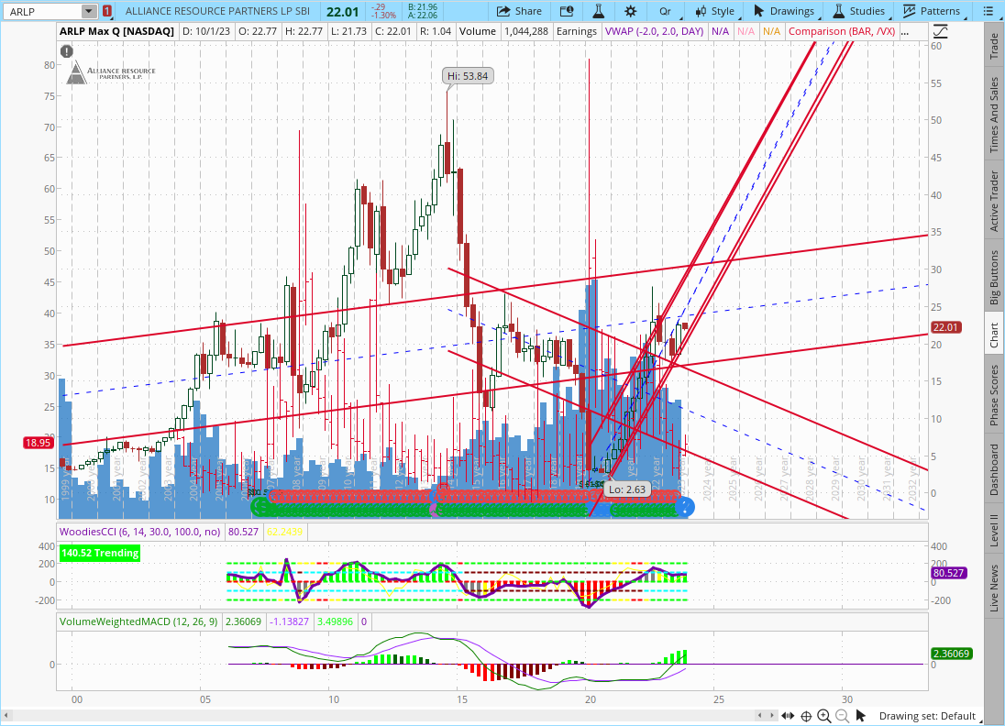1005x726 pixels.
Task: Click the exclamation alert icon on chart
Action: tap(67, 51)
